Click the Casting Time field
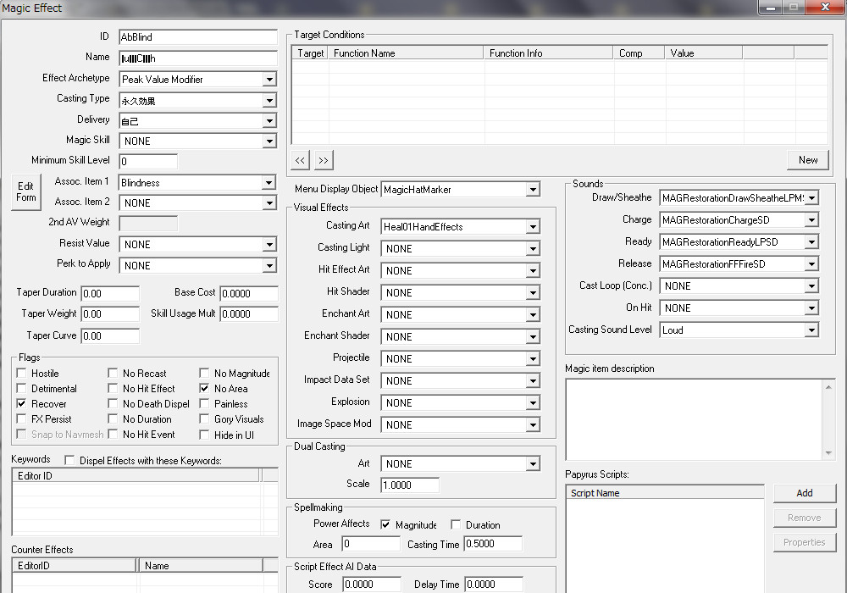Viewport: 847px width, 593px height. pos(493,544)
